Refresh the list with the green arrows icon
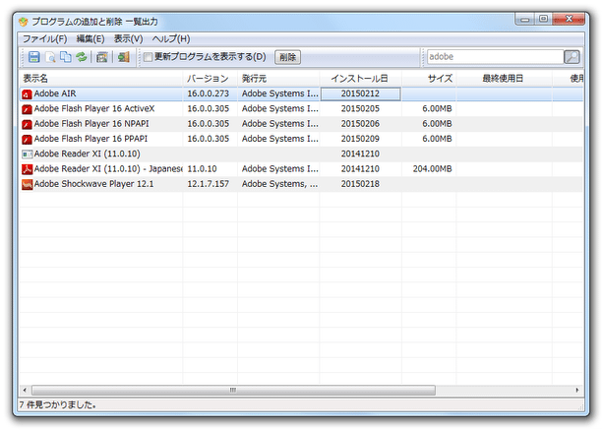The height and width of the screenshot is (431, 603). (x=82, y=57)
